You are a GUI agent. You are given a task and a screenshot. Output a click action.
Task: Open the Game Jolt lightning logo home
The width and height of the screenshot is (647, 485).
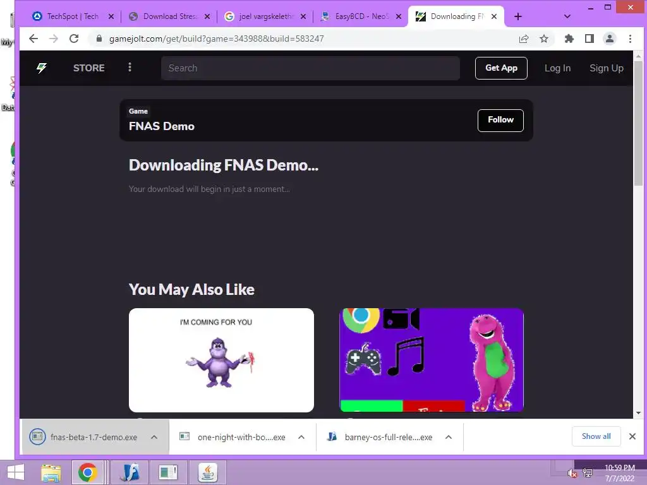pos(42,68)
